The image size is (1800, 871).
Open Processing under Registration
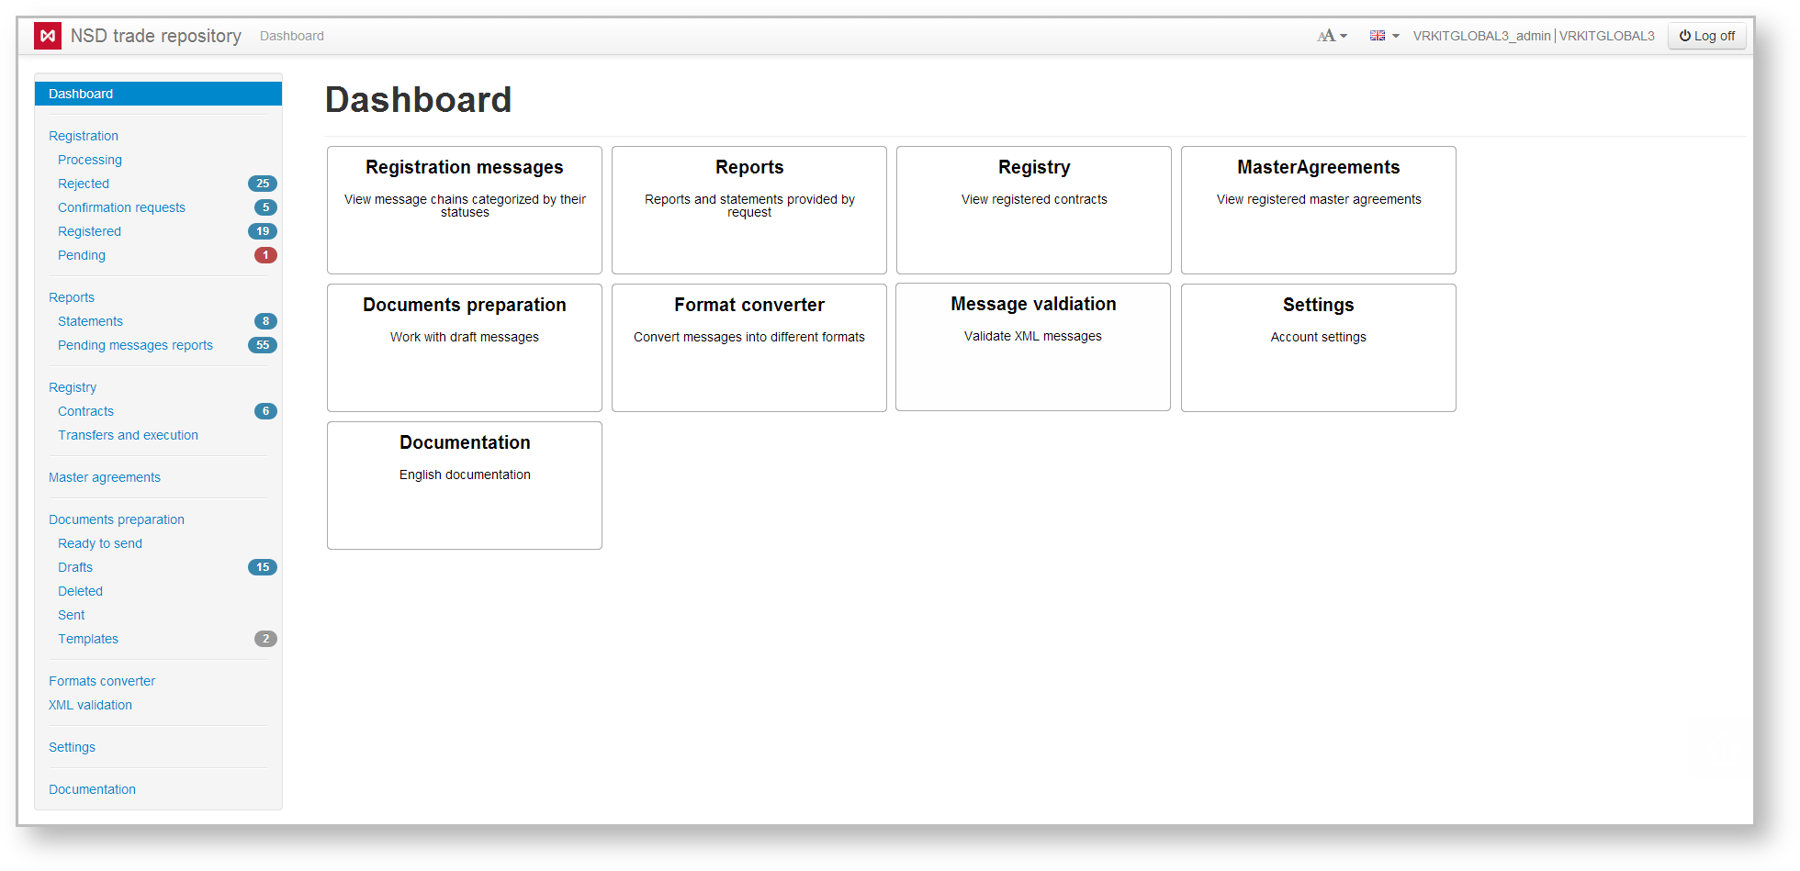(x=90, y=160)
